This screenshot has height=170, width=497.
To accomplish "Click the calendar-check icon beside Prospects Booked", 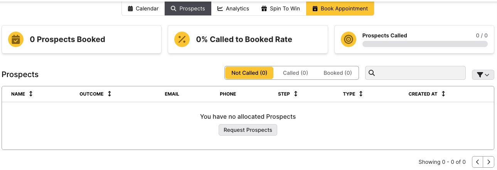I will coord(16,39).
